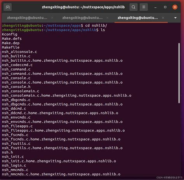Click the Make.dep file name
The width and height of the screenshot is (184, 180).
[10, 43]
